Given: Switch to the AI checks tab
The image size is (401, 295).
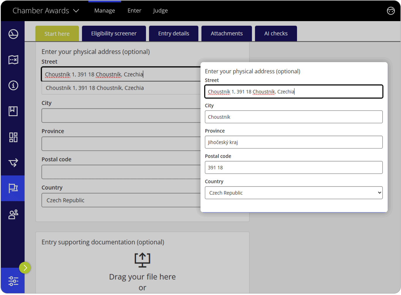Looking at the screenshot, I should (276, 33).
